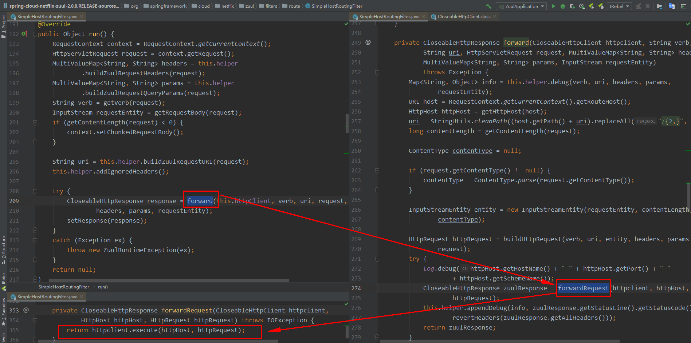Image resolution: width=691 pixels, height=343 pixels.
Task: Click the Build Project hammer icon
Action: pyautogui.click(x=488, y=6)
